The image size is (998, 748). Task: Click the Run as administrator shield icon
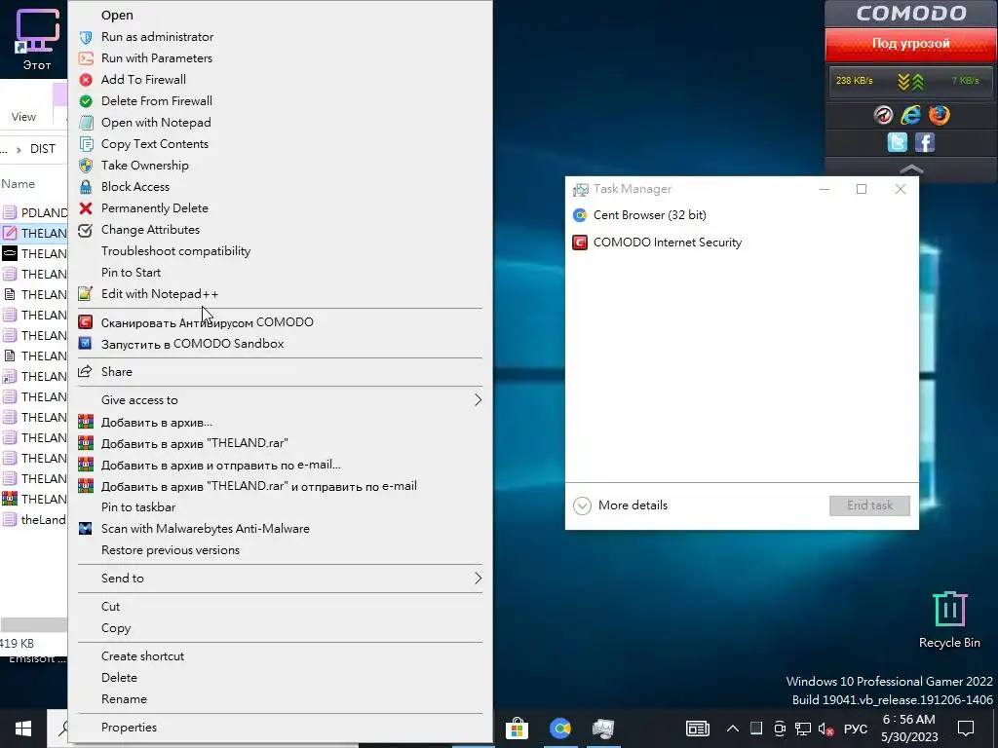pos(86,37)
